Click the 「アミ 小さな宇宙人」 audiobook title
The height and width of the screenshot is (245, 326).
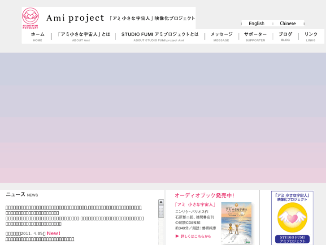click(x=195, y=205)
